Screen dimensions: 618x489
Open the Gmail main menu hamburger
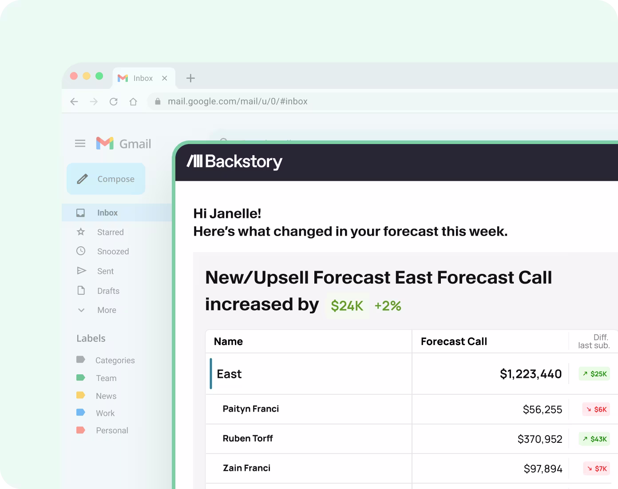[x=80, y=144]
